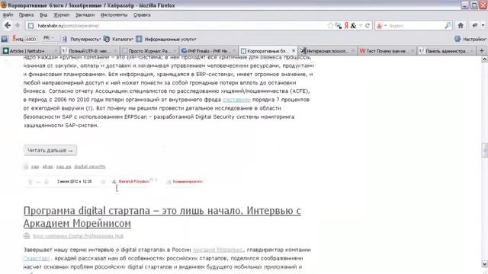Close the Корпоративные блоги tab
The width and height of the screenshot is (488, 274).
pos(293,51)
